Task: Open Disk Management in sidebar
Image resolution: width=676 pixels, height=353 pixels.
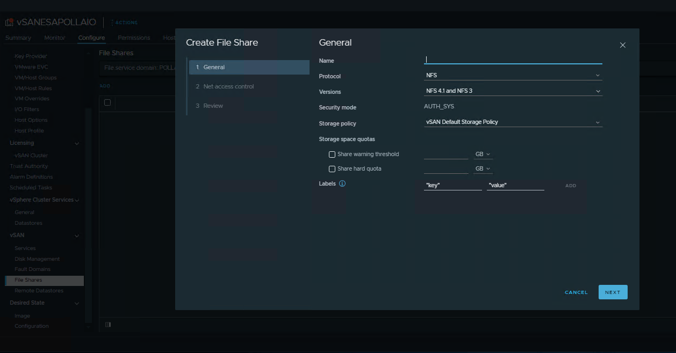Action: pyautogui.click(x=37, y=259)
